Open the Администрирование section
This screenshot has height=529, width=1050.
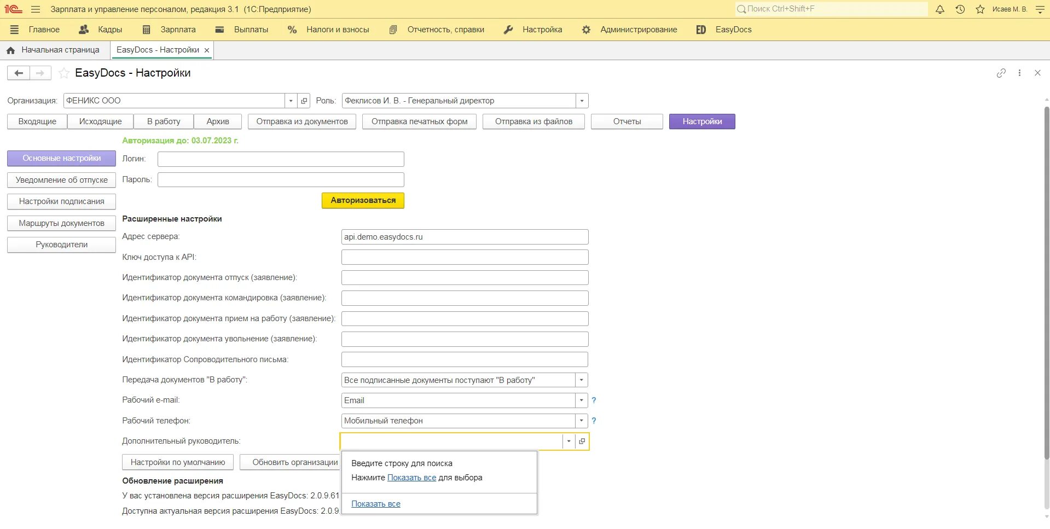click(629, 30)
